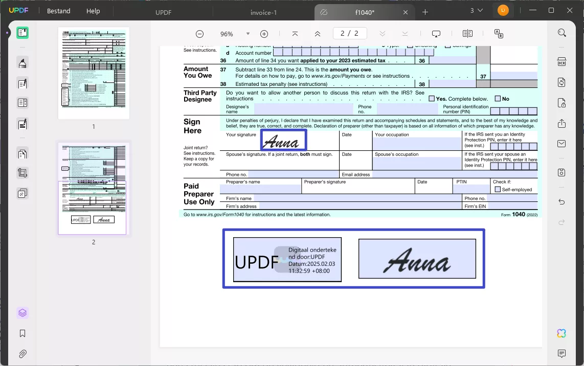Close the f1040* tab
Image resolution: width=584 pixels, height=366 pixels.
(x=406, y=12)
